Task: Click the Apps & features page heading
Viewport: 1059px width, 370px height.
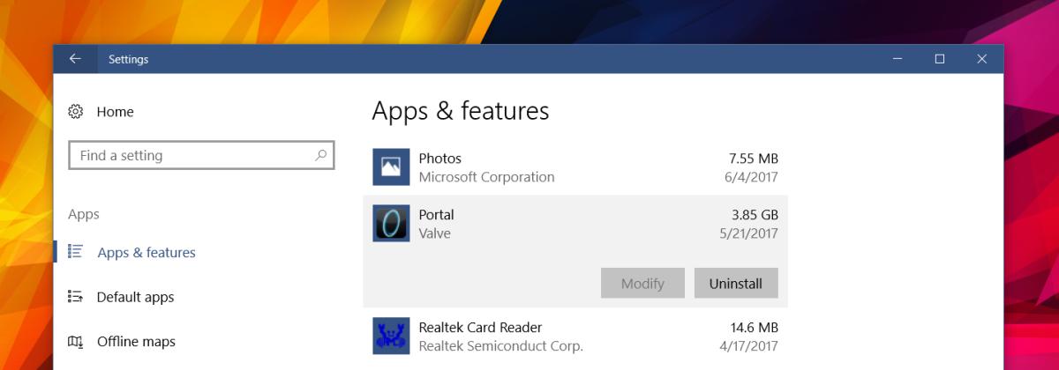Action: 461,111
